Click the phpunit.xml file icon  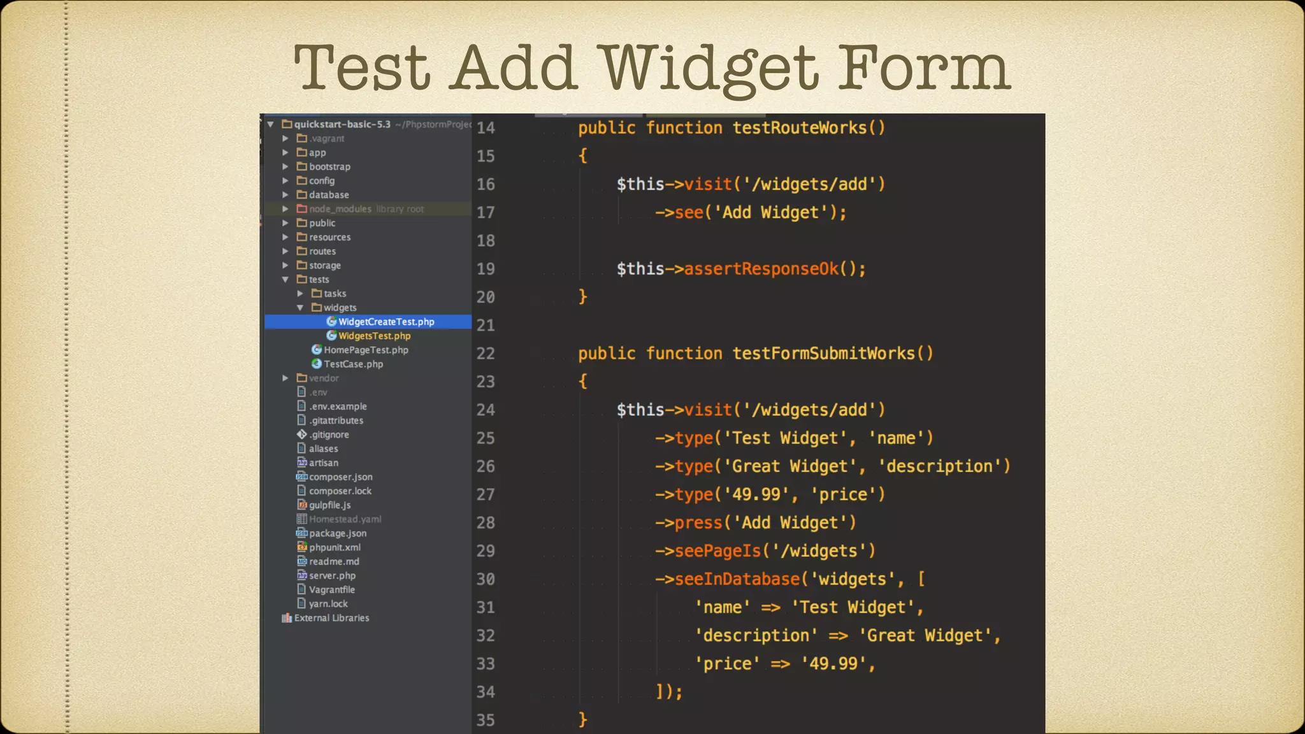[302, 547]
